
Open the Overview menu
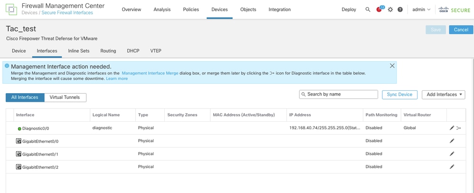(131, 10)
